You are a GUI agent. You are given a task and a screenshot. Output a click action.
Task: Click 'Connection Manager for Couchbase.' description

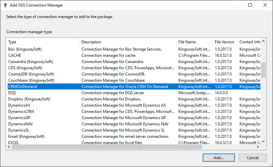[114, 80]
